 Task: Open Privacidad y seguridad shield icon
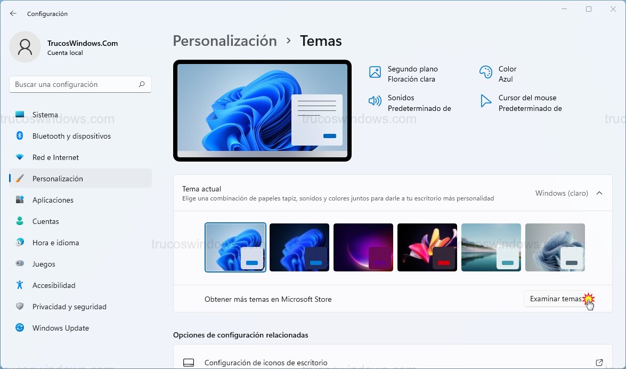click(x=21, y=307)
